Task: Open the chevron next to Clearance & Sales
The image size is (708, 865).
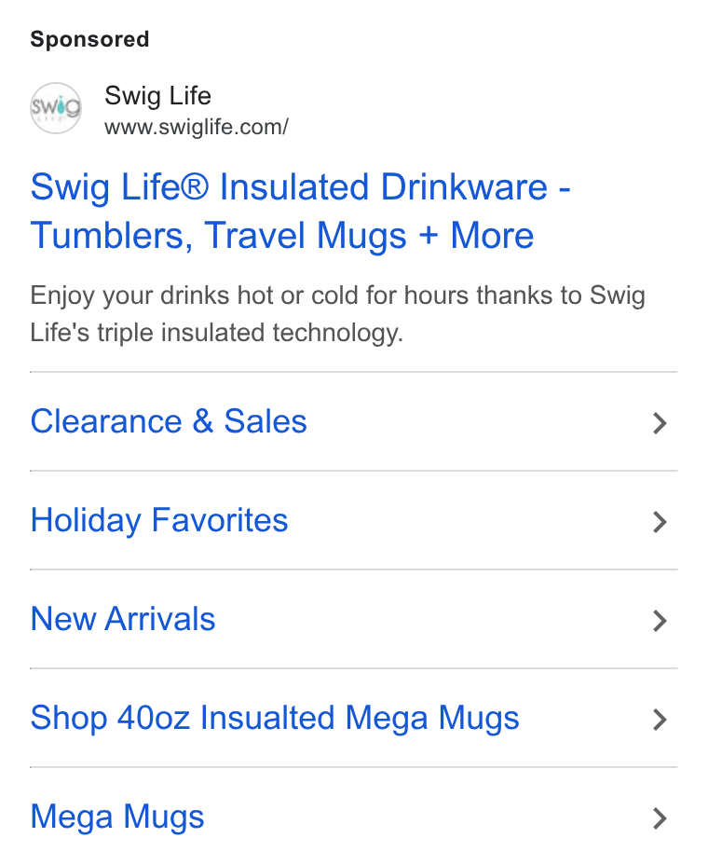Action: point(660,423)
